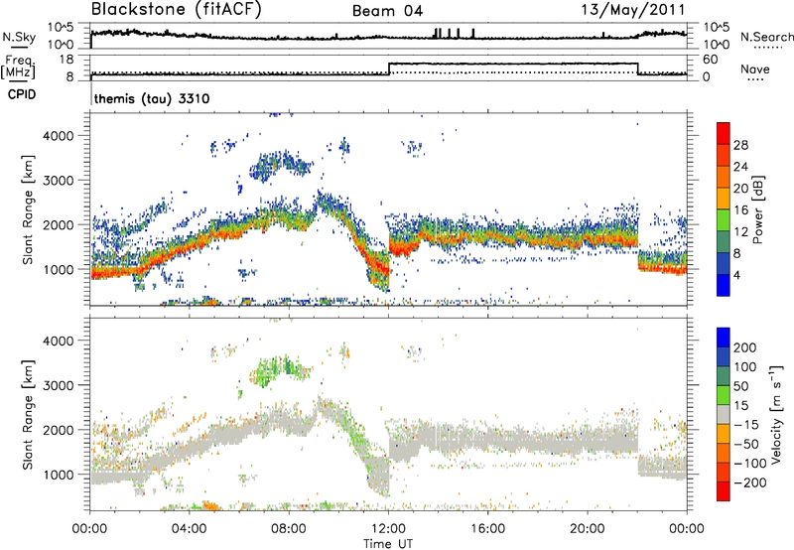Click the 12 label on Power colorbar

click(x=740, y=232)
